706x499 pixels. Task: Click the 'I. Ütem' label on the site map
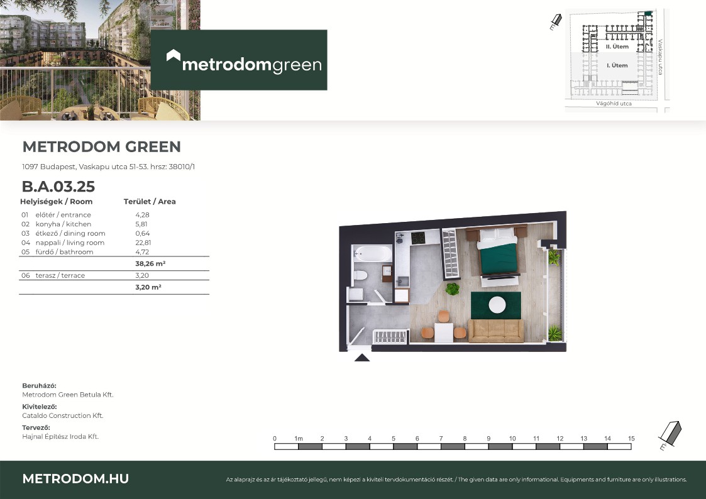pyautogui.click(x=617, y=65)
